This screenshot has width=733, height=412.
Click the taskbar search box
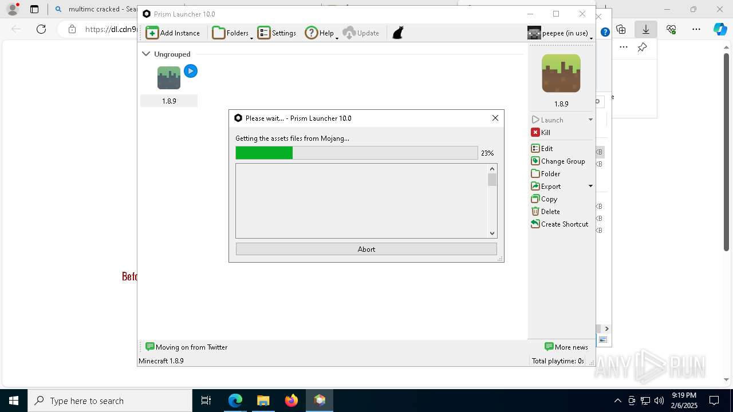110,401
